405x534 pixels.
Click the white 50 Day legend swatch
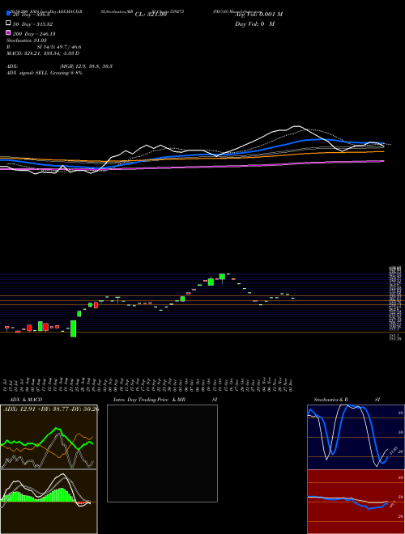click(x=8, y=23)
